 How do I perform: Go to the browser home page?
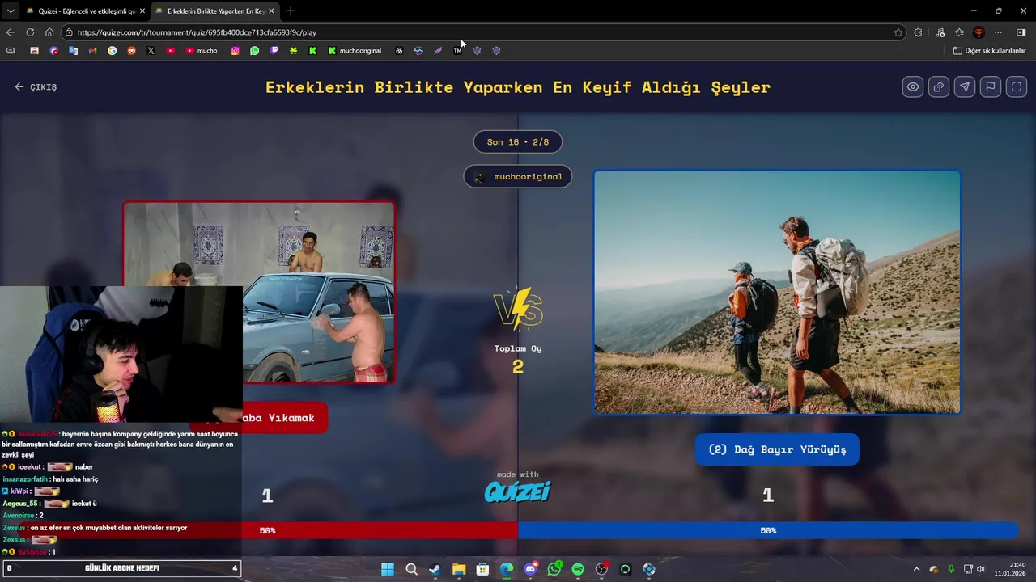pos(49,32)
